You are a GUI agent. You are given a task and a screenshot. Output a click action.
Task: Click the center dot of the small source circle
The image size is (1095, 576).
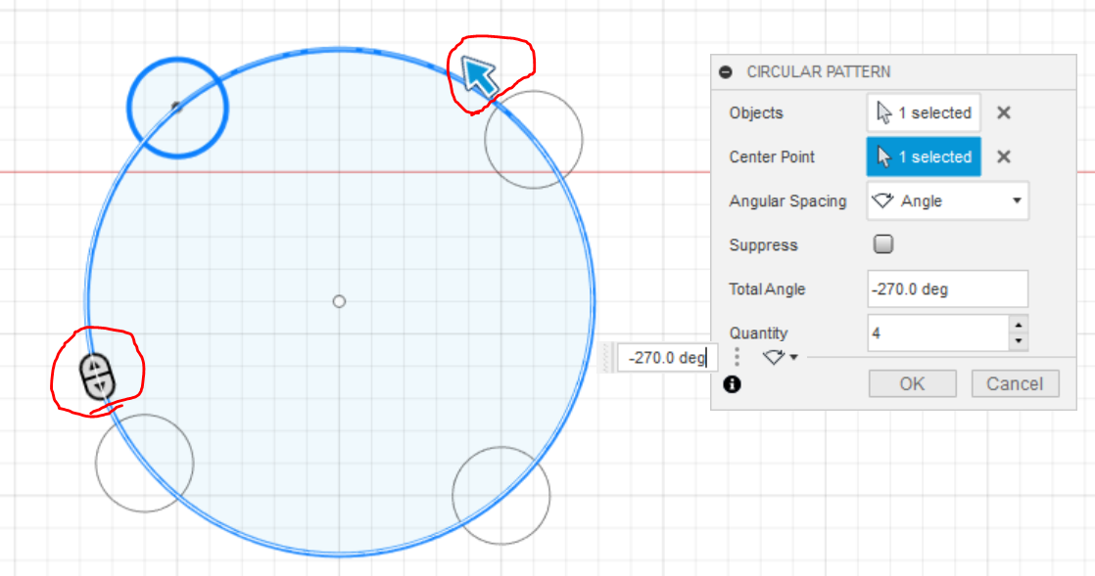pos(176,107)
